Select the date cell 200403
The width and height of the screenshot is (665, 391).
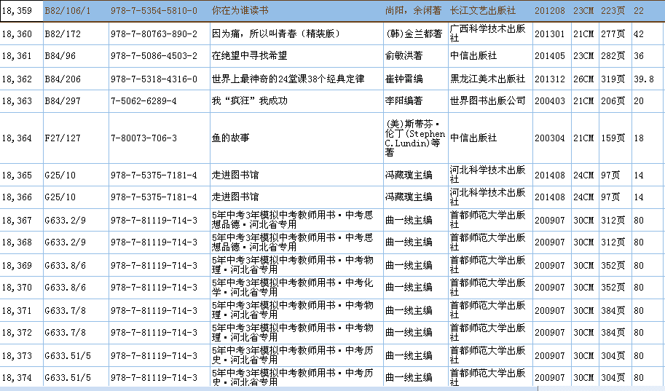[x=552, y=101]
